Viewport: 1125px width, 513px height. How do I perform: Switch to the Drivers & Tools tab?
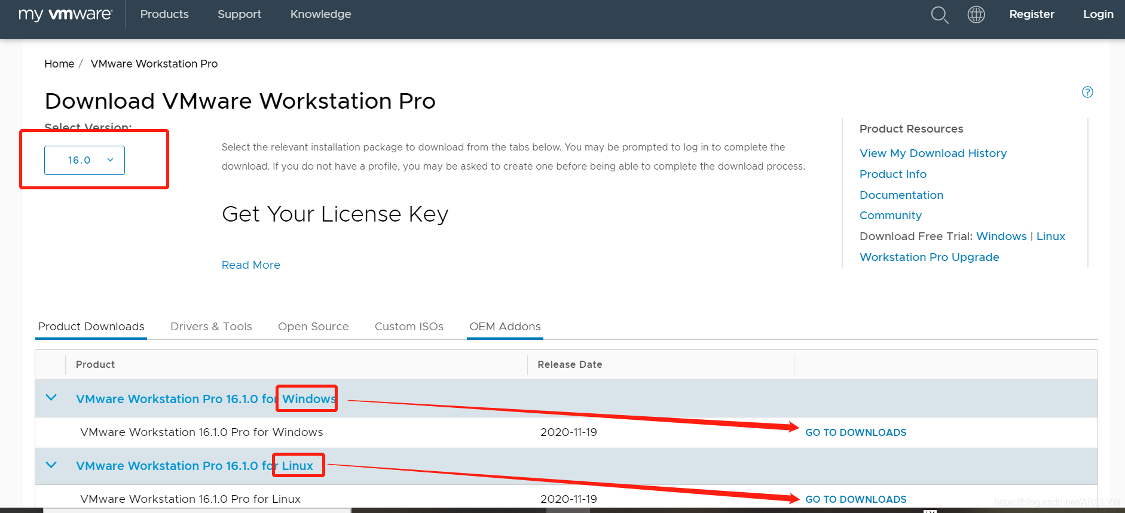pos(211,327)
